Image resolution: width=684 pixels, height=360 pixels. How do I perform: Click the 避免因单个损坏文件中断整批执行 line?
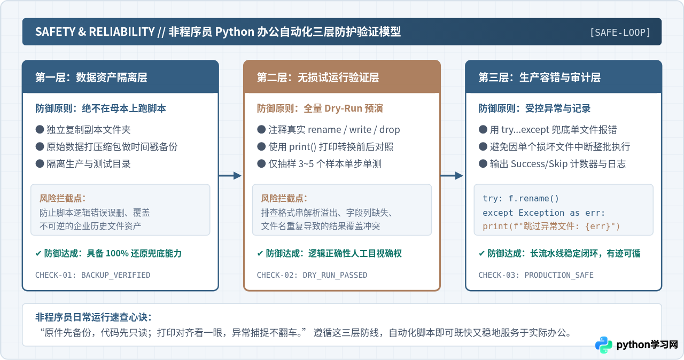554,147
